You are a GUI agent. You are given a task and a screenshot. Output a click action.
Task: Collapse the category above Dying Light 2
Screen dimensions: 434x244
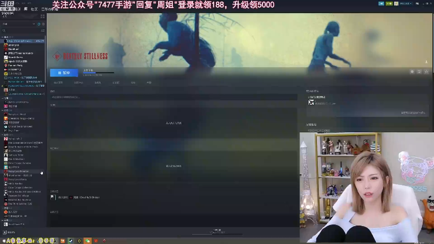[3, 134]
